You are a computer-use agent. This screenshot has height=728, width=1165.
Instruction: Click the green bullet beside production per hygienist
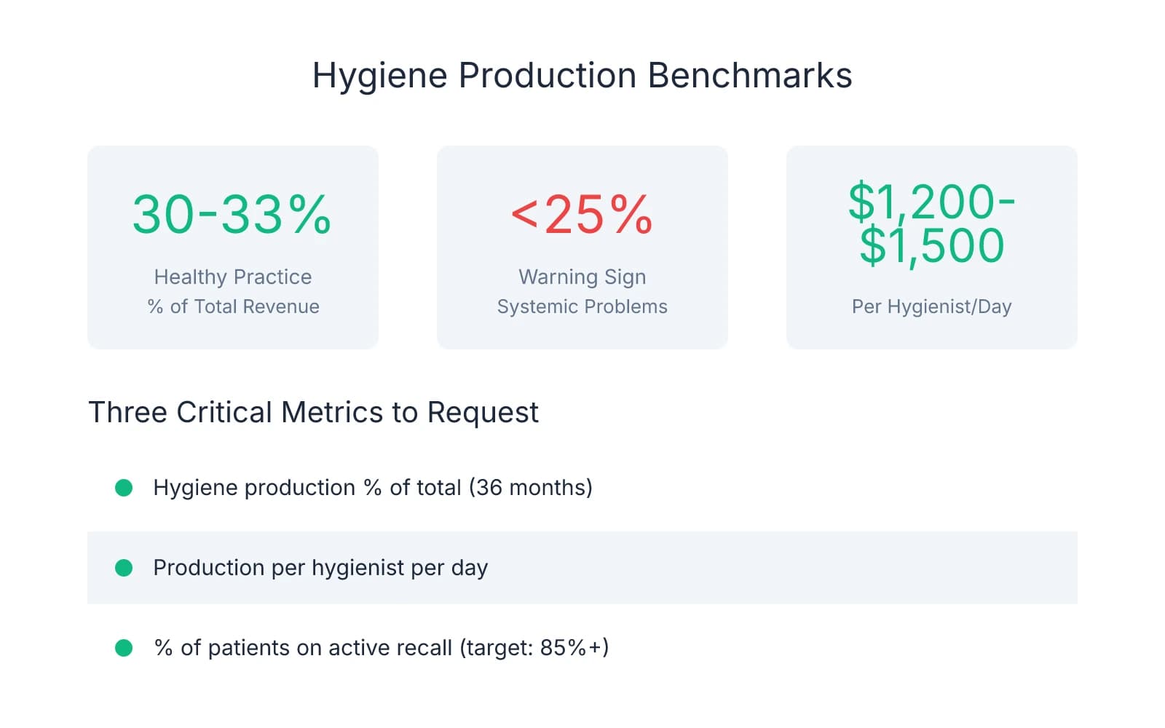pyautogui.click(x=125, y=568)
